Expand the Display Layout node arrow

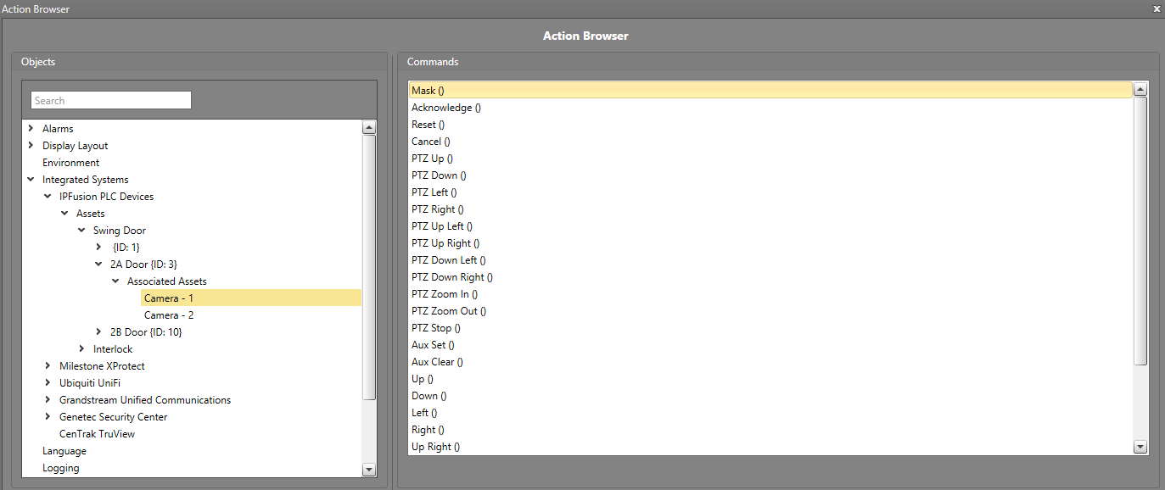pyautogui.click(x=31, y=146)
